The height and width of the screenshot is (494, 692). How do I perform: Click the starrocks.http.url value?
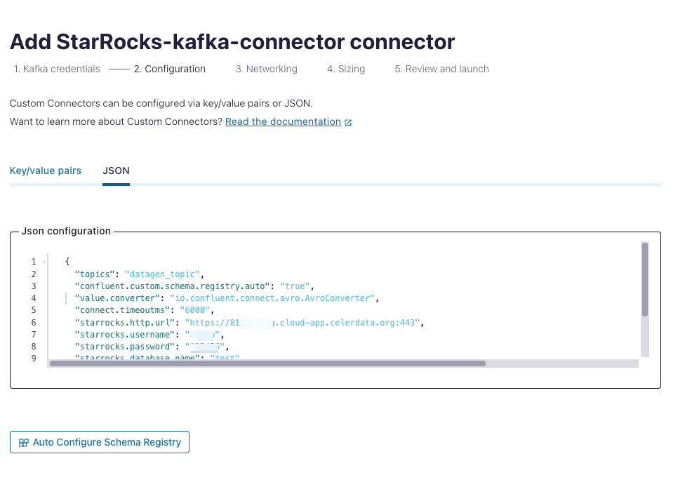[303, 323]
